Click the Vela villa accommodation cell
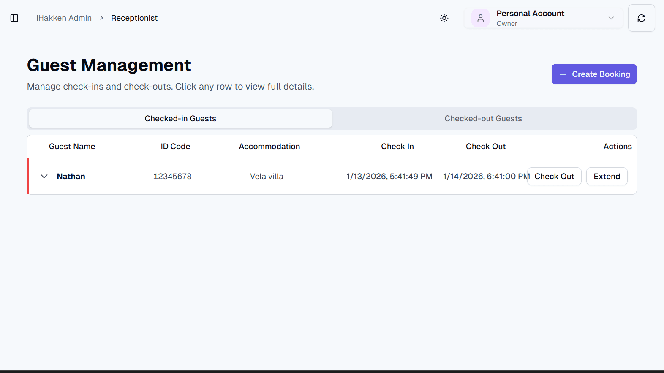The width and height of the screenshot is (664, 373). 267,177
